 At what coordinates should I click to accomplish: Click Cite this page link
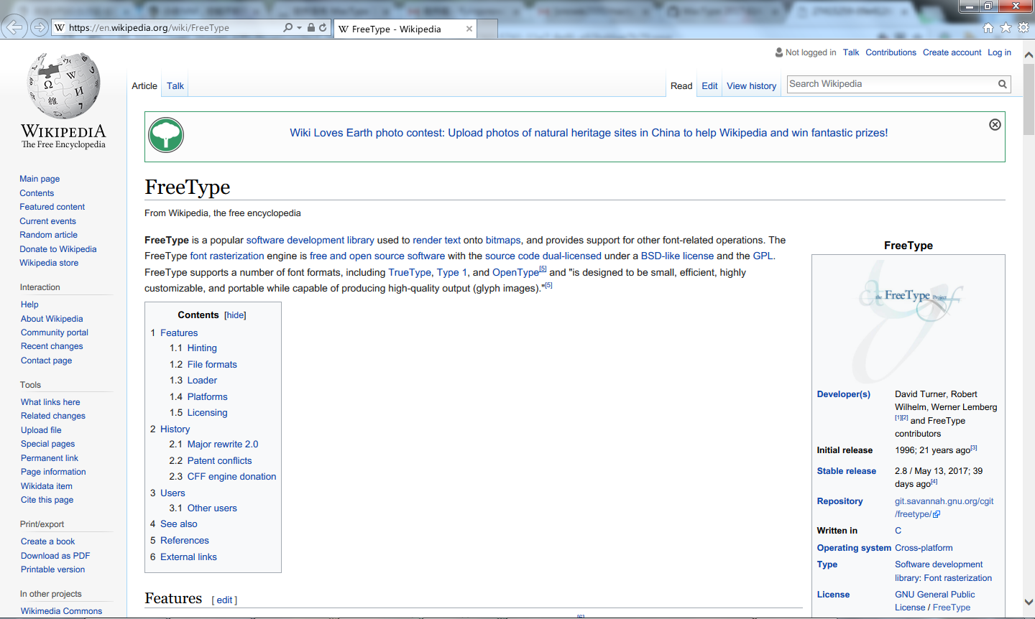(47, 500)
